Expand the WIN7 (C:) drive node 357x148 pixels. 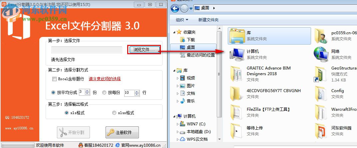[x=178, y=124]
